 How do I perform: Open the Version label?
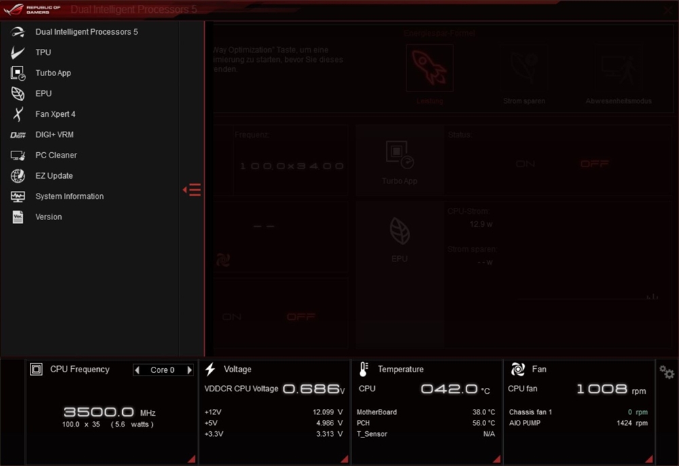48,217
